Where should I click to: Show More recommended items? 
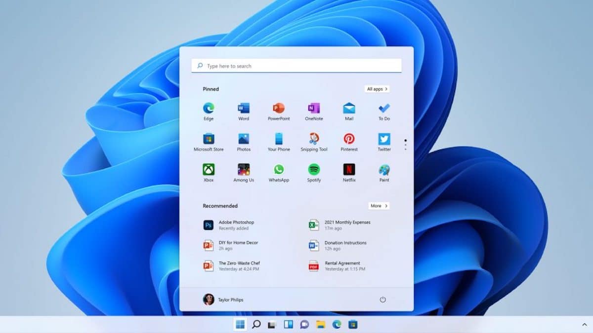[379, 206]
